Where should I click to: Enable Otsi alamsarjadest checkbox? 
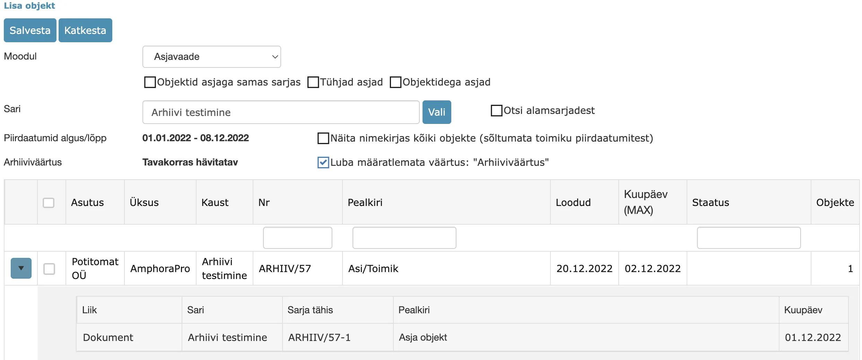coord(496,111)
